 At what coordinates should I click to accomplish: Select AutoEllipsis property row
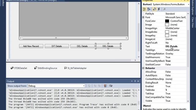click(x=165, y=75)
